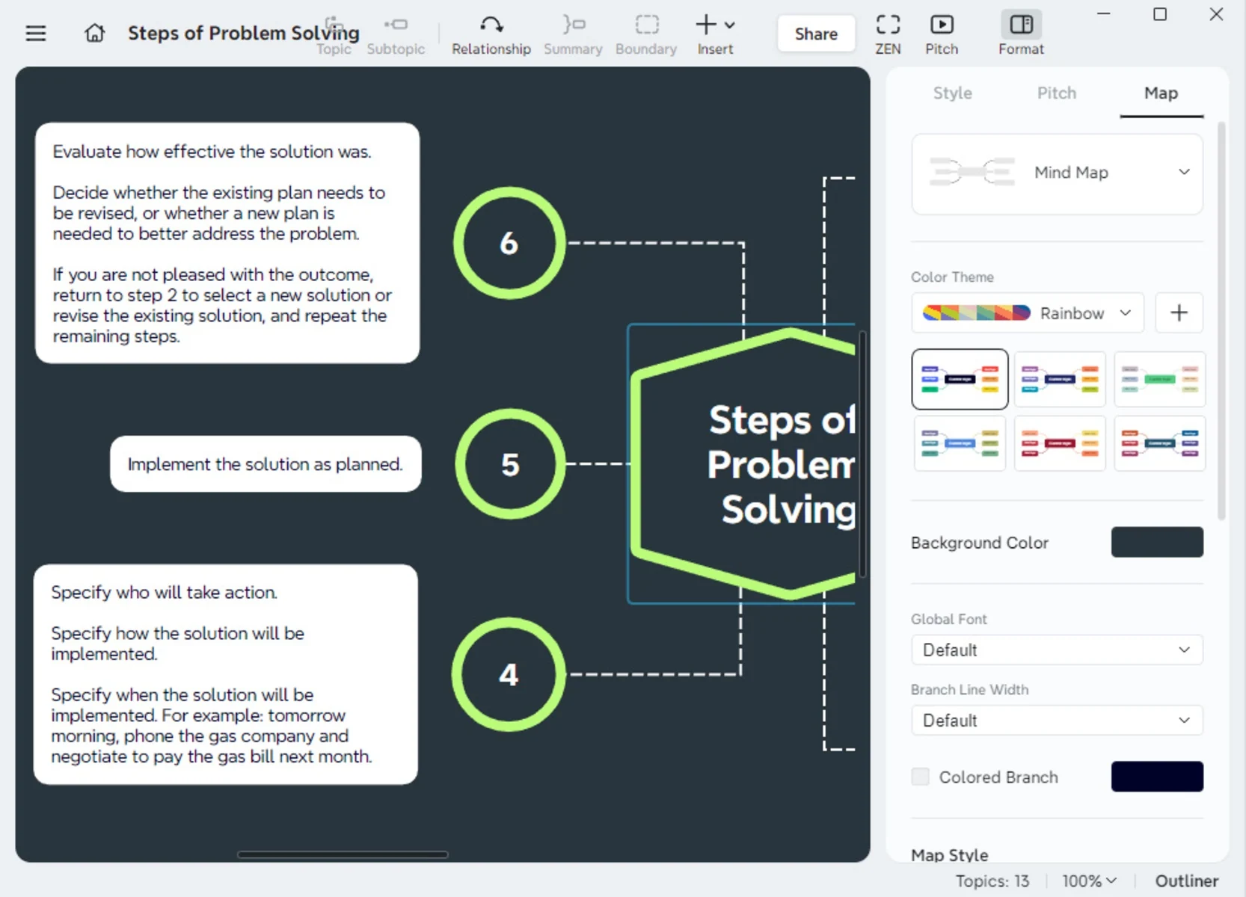Open the Global Font dropdown

coord(1057,650)
